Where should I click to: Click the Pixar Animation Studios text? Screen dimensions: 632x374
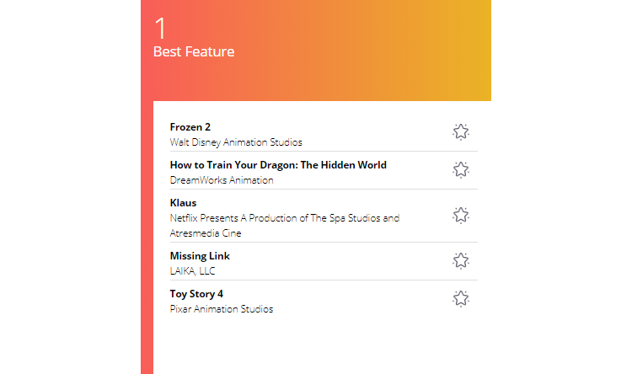tap(222, 309)
